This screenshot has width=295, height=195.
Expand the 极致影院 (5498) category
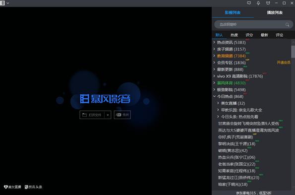pos(214,90)
